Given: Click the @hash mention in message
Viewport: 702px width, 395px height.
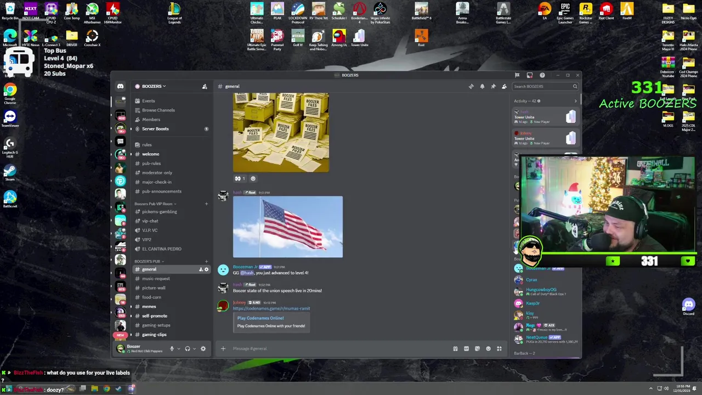Looking at the screenshot, I should (x=247, y=273).
